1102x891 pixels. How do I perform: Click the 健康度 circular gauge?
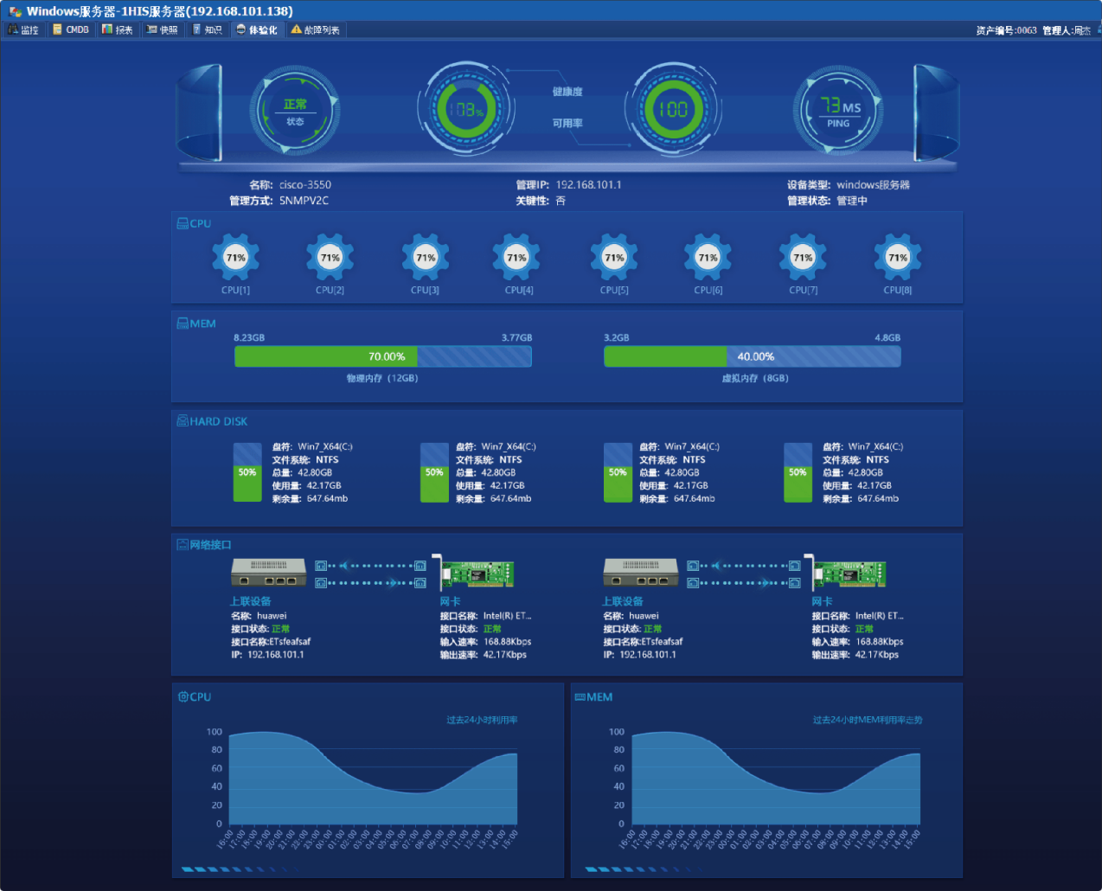click(x=466, y=110)
